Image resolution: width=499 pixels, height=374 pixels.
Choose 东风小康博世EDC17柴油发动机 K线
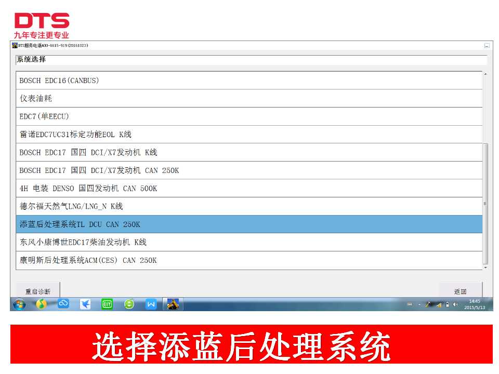[x=249, y=243]
